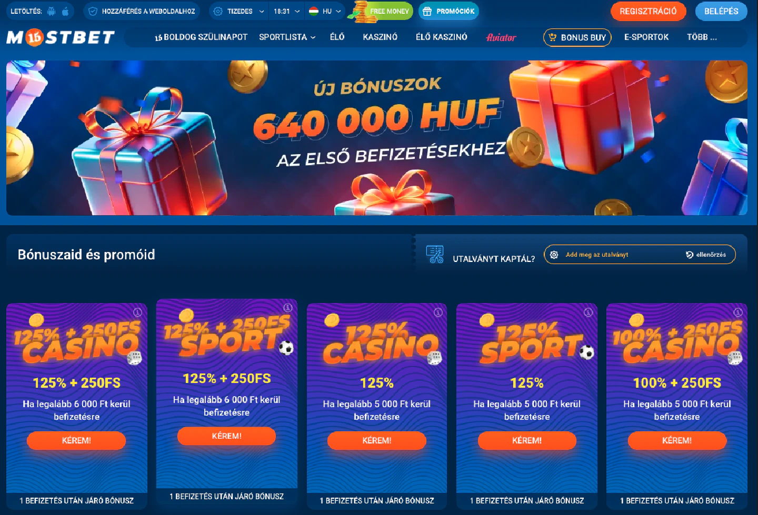The width and height of the screenshot is (758, 515).
Task: Open the HU language selector
Action: point(325,11)
